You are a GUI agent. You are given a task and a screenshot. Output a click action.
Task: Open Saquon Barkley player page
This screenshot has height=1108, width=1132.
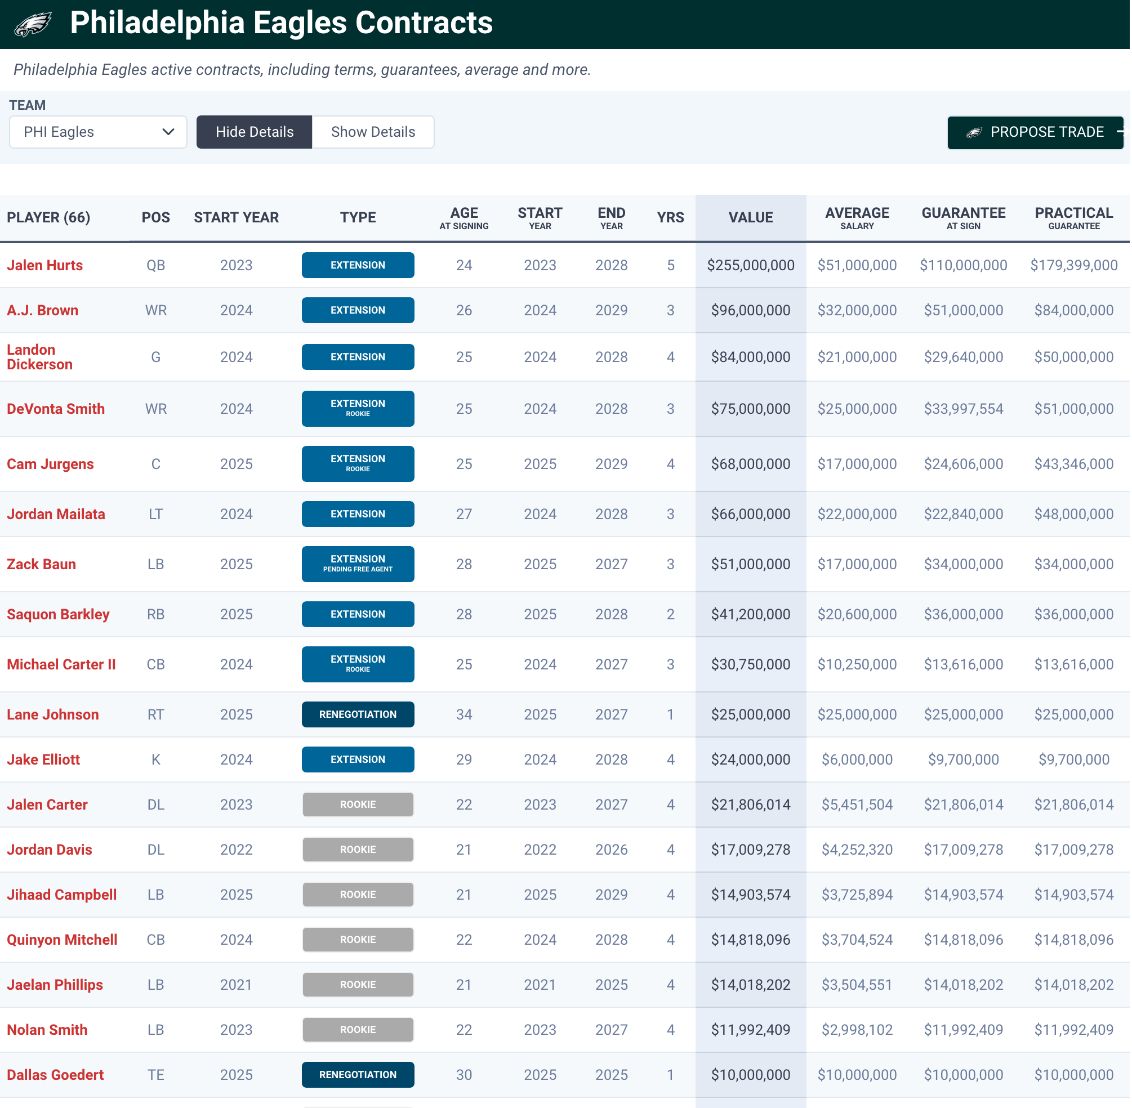click(58, 614)
